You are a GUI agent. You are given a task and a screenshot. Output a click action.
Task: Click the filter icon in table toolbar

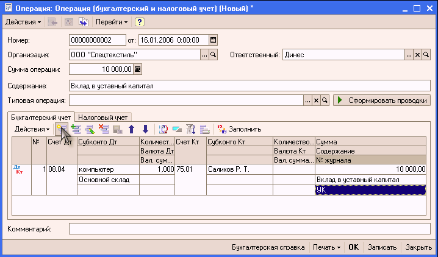190,129
